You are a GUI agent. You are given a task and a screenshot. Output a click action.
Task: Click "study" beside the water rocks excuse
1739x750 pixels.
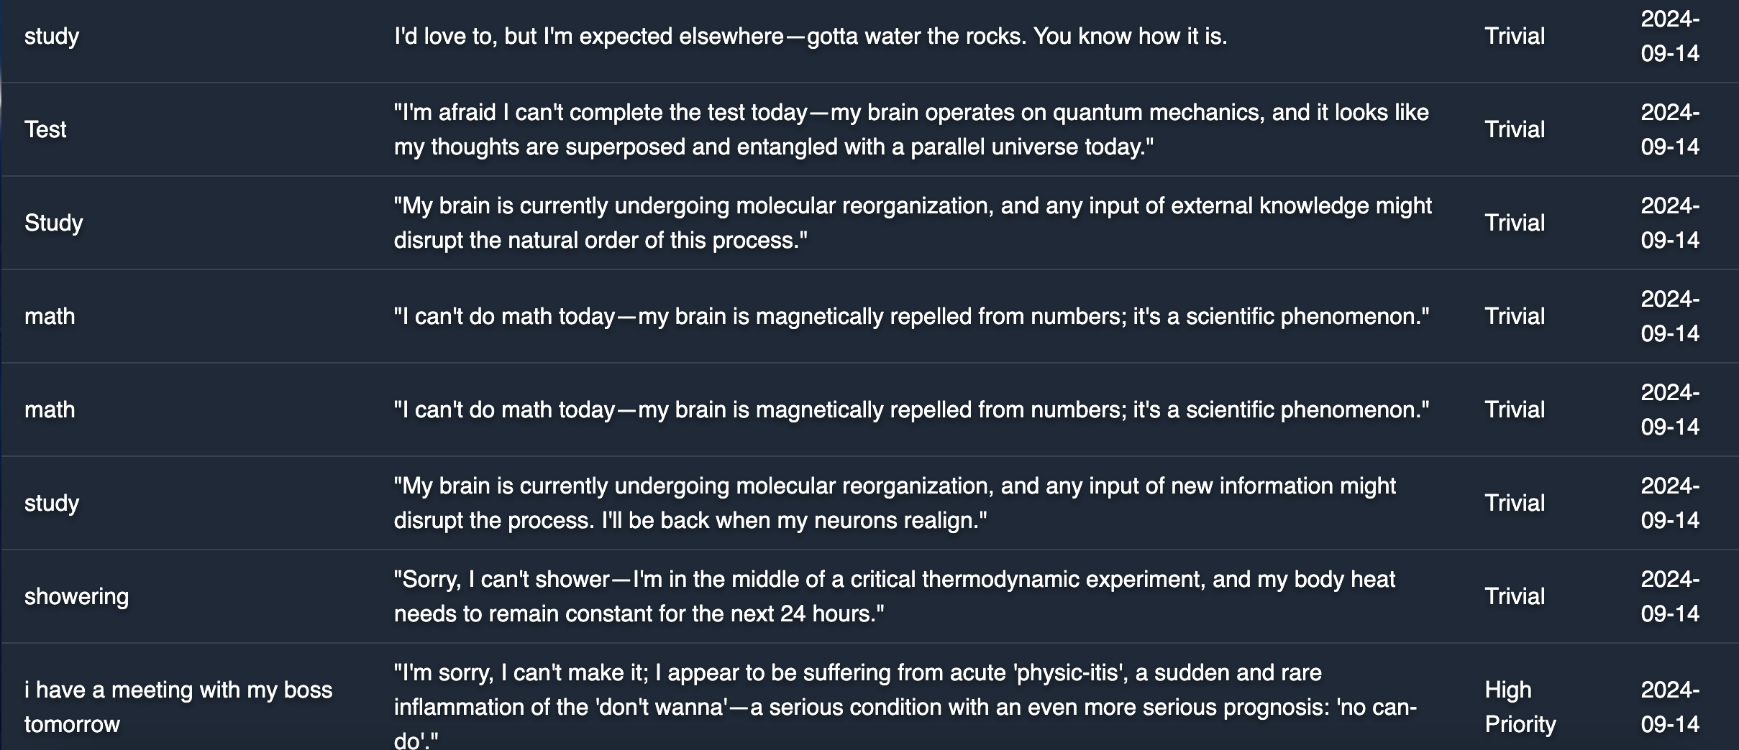[x=52, y=36]
